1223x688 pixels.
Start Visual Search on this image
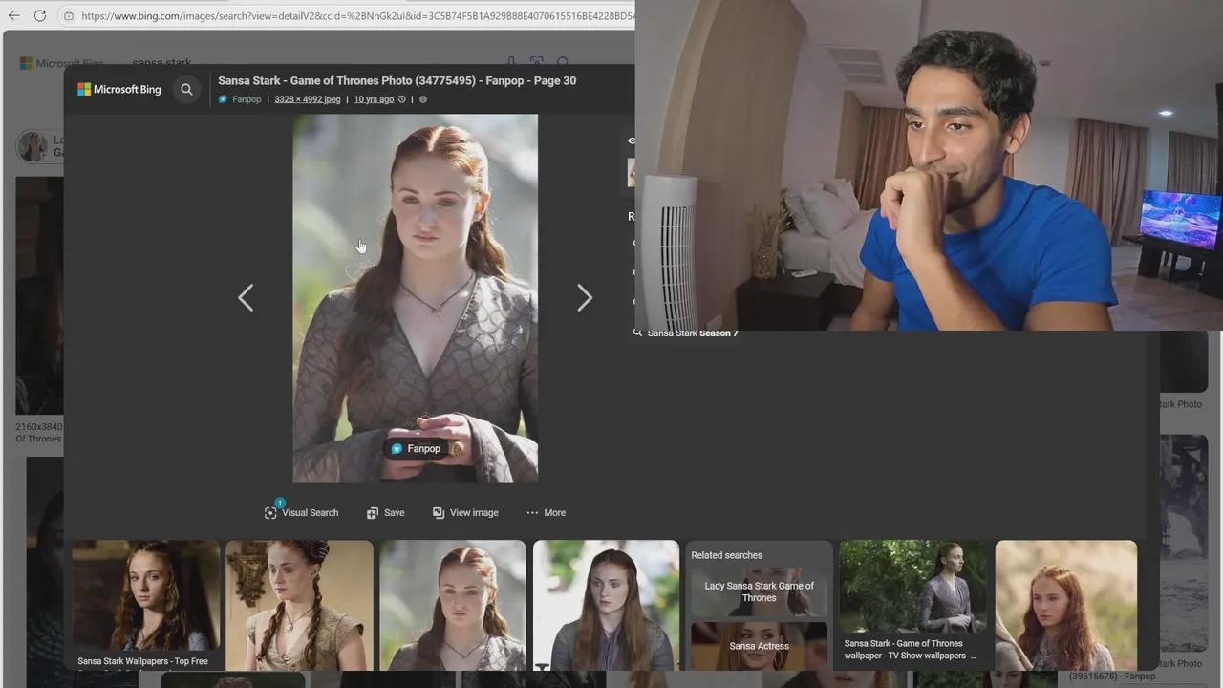pos(301,512)
